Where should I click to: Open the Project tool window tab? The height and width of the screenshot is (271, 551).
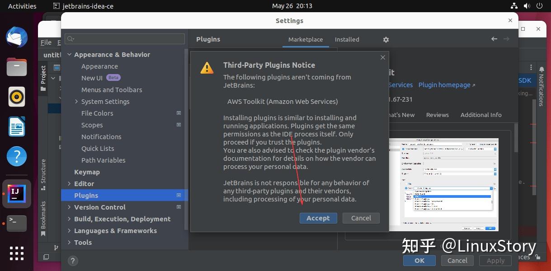tap(43, 74)
